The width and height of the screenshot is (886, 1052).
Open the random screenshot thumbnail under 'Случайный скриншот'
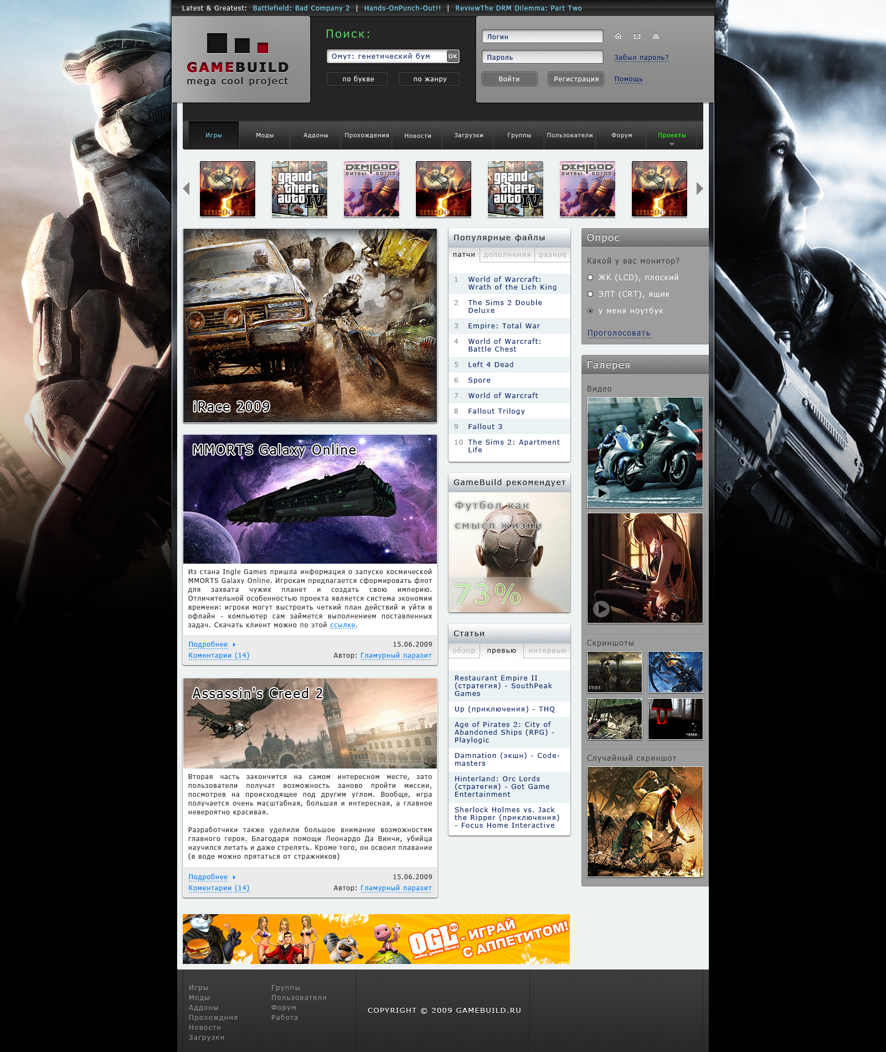(645, 822)
